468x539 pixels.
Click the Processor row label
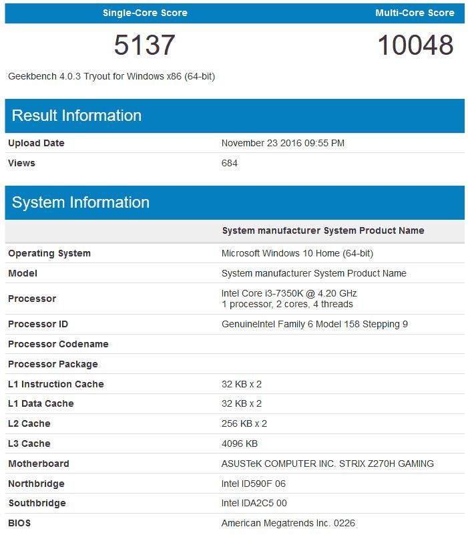tap(32, 299)
